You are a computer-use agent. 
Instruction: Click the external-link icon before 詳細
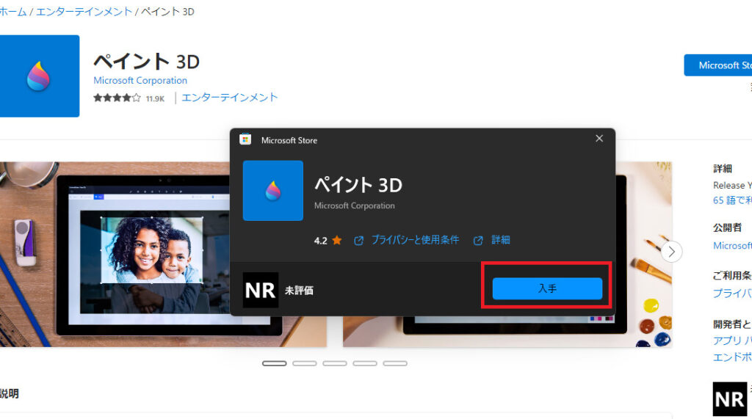[478, 241]
